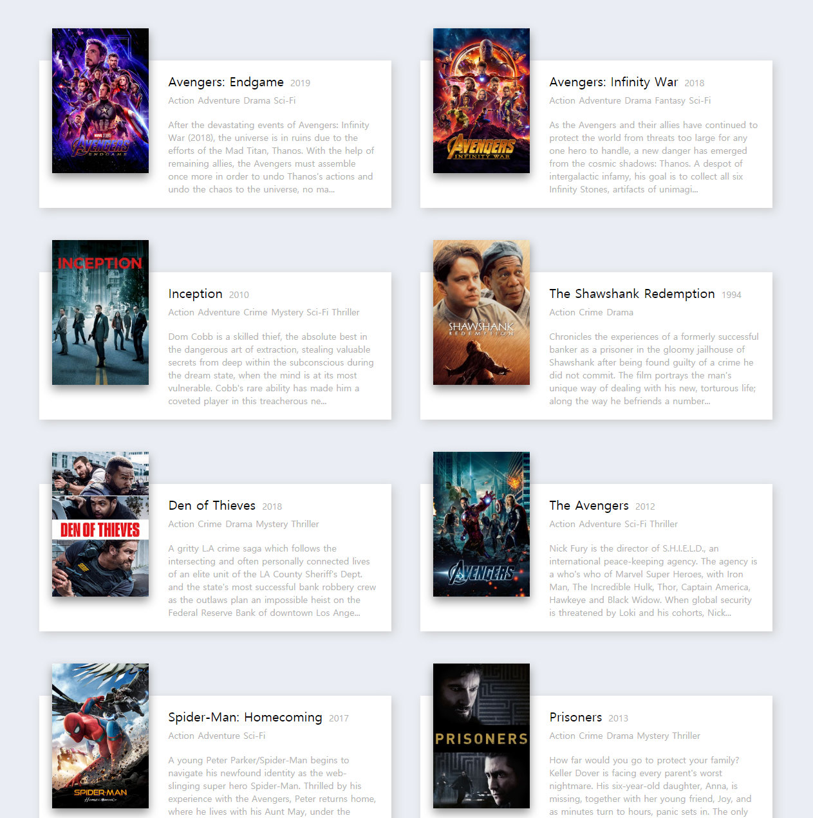Click Den of Thieves synopsis 'A gritty L.A crime saga'
Screen dimensions: 813x818
[272, 581]
